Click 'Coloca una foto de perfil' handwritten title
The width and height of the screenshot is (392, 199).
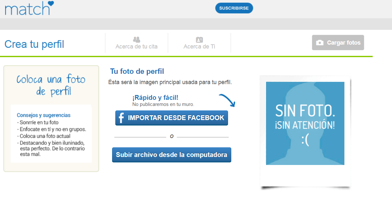click(51, 85)
